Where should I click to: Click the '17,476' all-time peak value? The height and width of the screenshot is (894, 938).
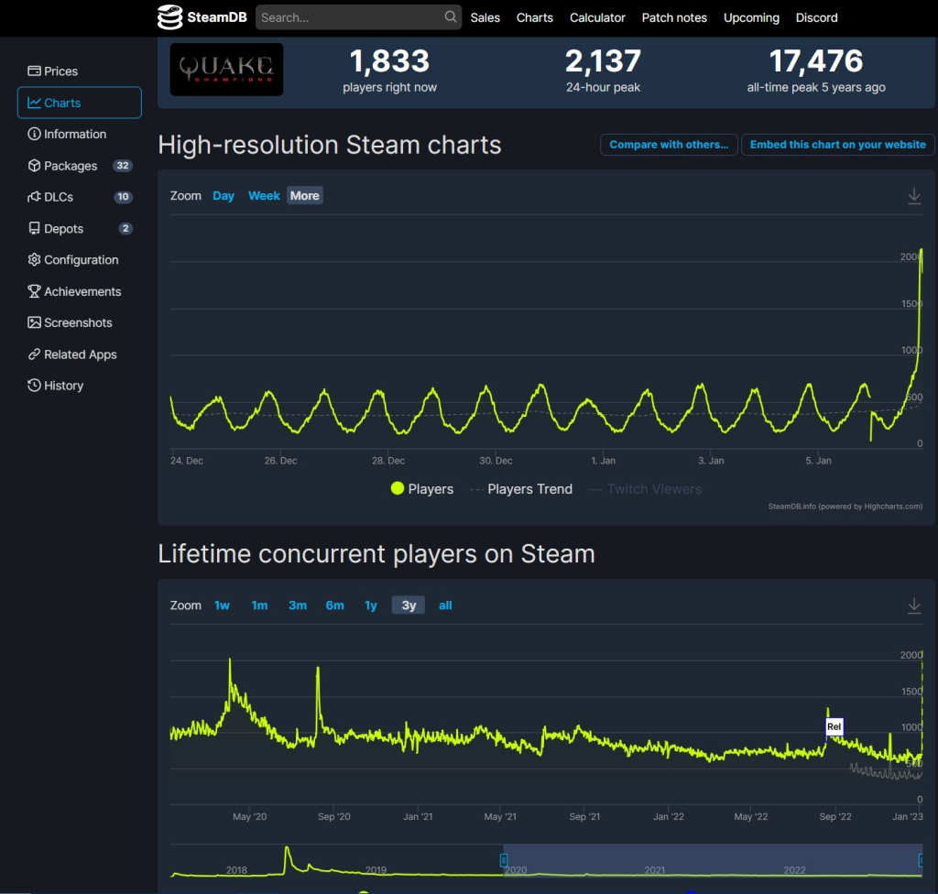coord(816,61)
